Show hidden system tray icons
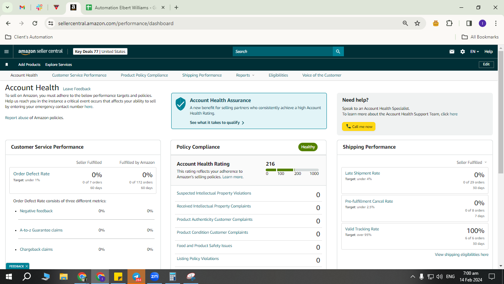The width and height of the screenshot is (504, 284). [412, 276]
